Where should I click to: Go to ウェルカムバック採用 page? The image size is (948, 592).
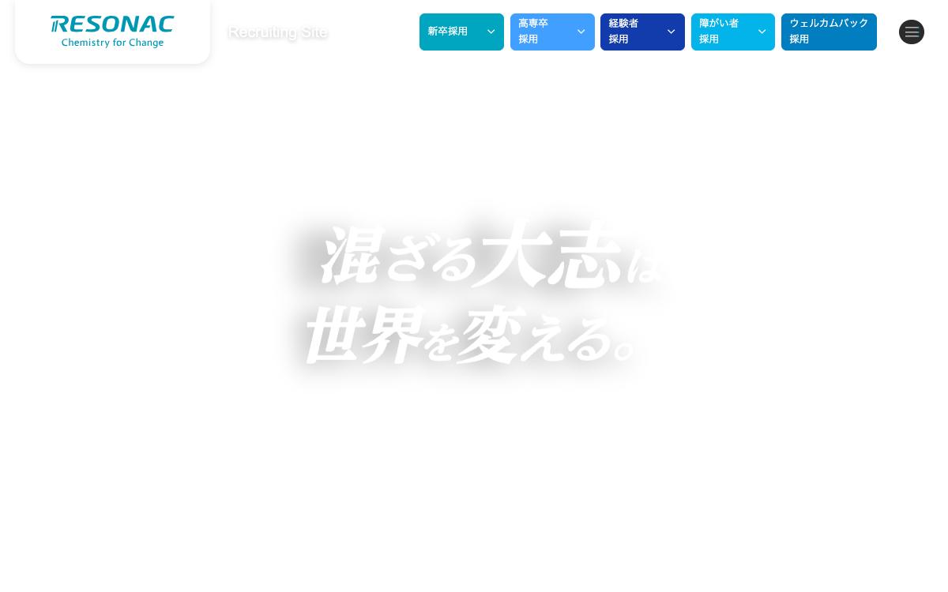(x=829, y=32)
